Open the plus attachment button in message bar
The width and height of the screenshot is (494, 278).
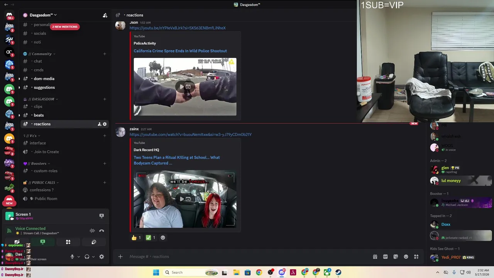[x=120, y=257]
